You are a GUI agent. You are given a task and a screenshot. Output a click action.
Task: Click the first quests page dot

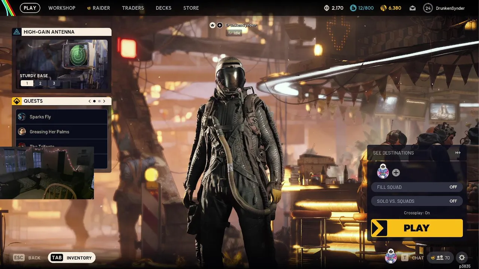click(94, 101)
